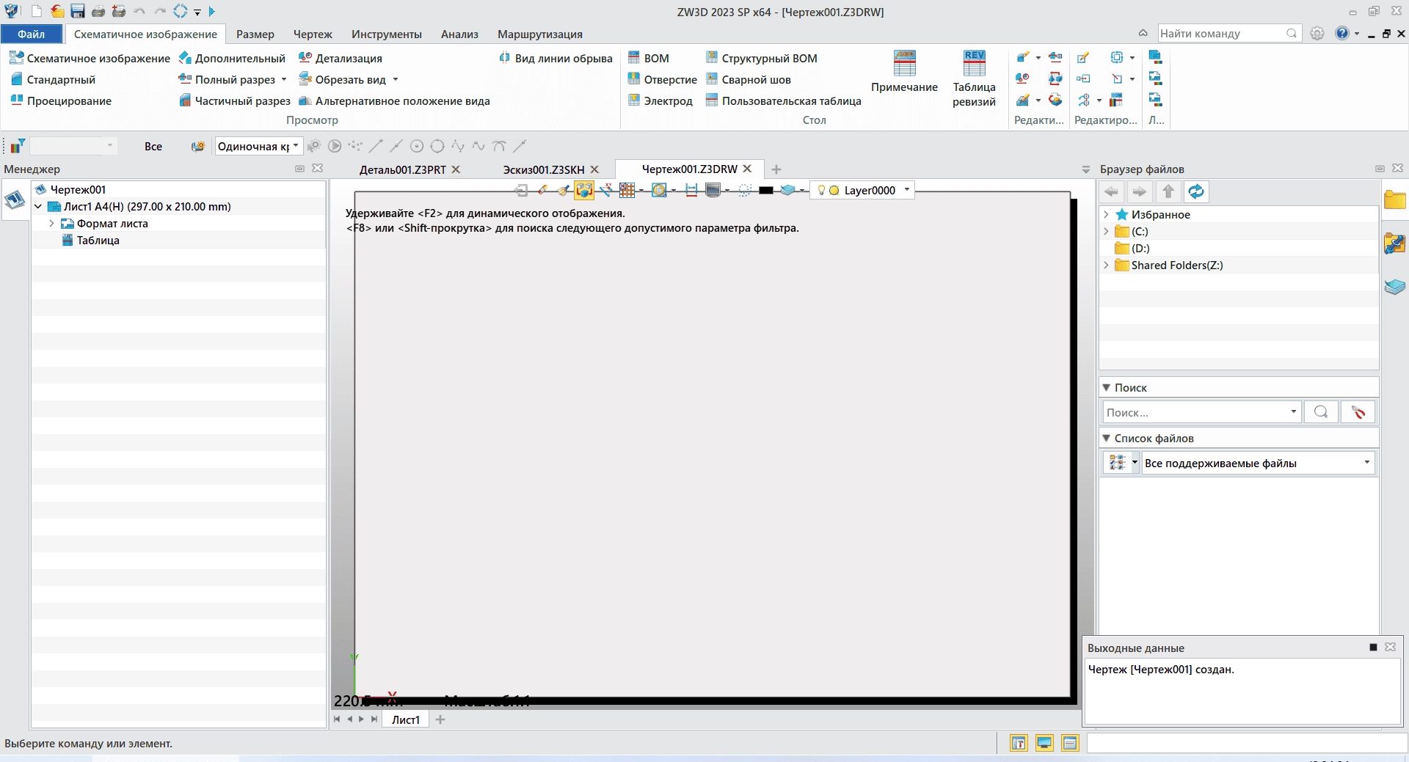Toggle the XY coordinate display icon
Screen dimensions: 1409x762
[605, 190]
